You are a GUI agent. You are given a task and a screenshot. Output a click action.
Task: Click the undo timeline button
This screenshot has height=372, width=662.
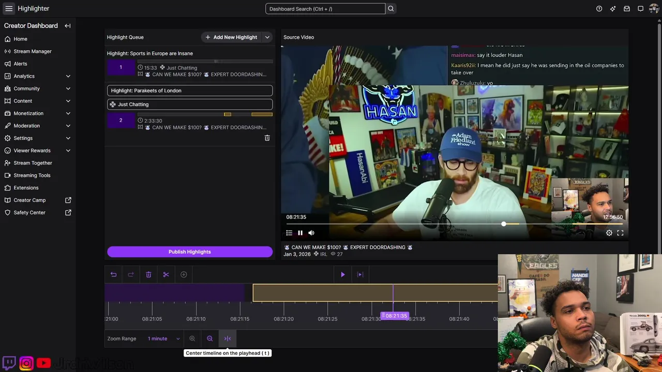[x=114, y=274]
